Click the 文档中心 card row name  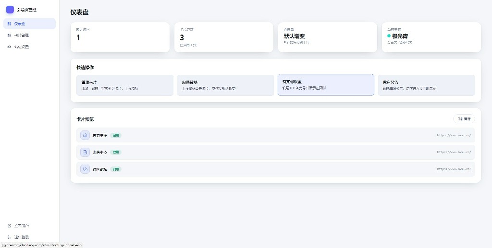pos(100,153)
